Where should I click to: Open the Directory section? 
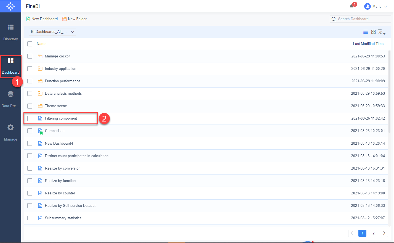(x=10, y=33)
